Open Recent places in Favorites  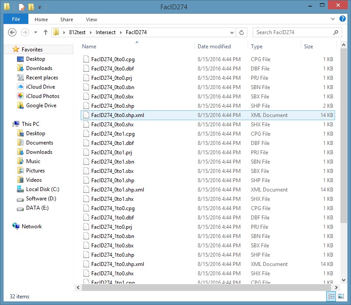tap(42, 78)
